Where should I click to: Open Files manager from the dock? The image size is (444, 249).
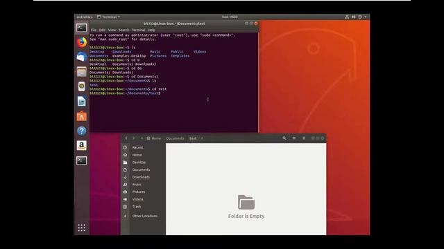82,72
